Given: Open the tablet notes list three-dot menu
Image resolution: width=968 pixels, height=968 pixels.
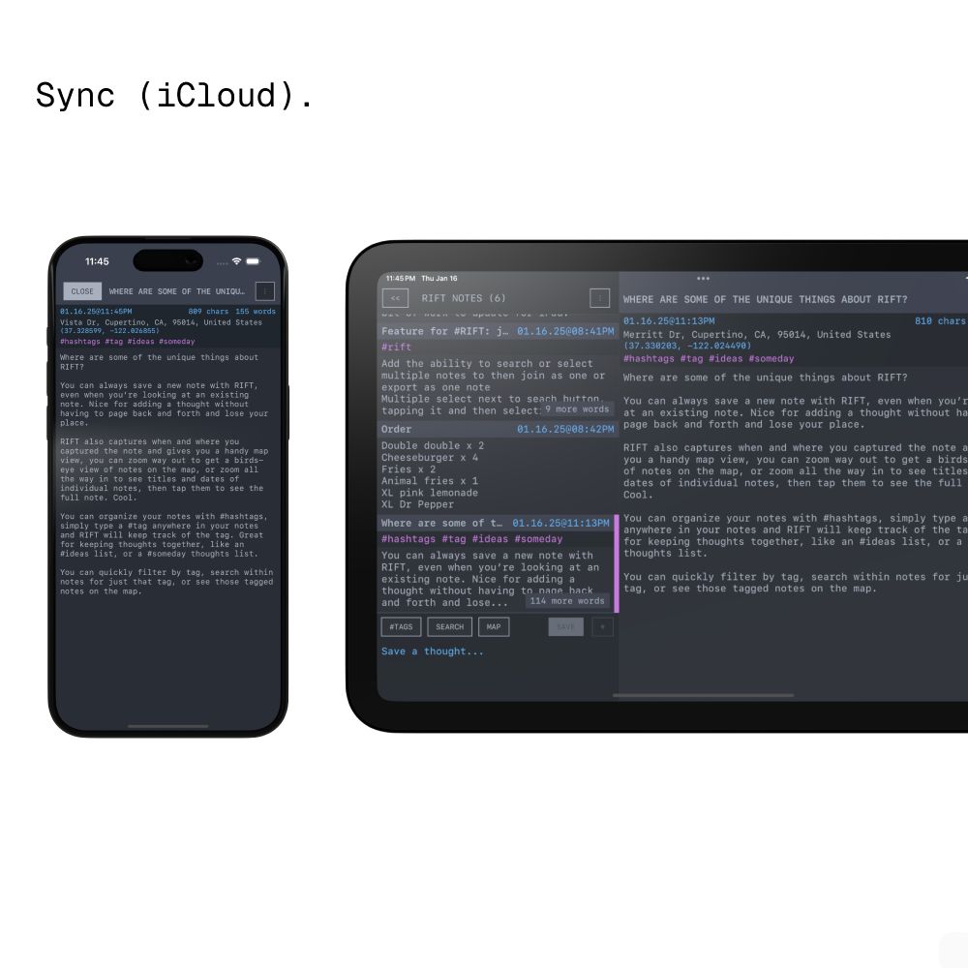Looking at the screenshot, I should 599,298.
